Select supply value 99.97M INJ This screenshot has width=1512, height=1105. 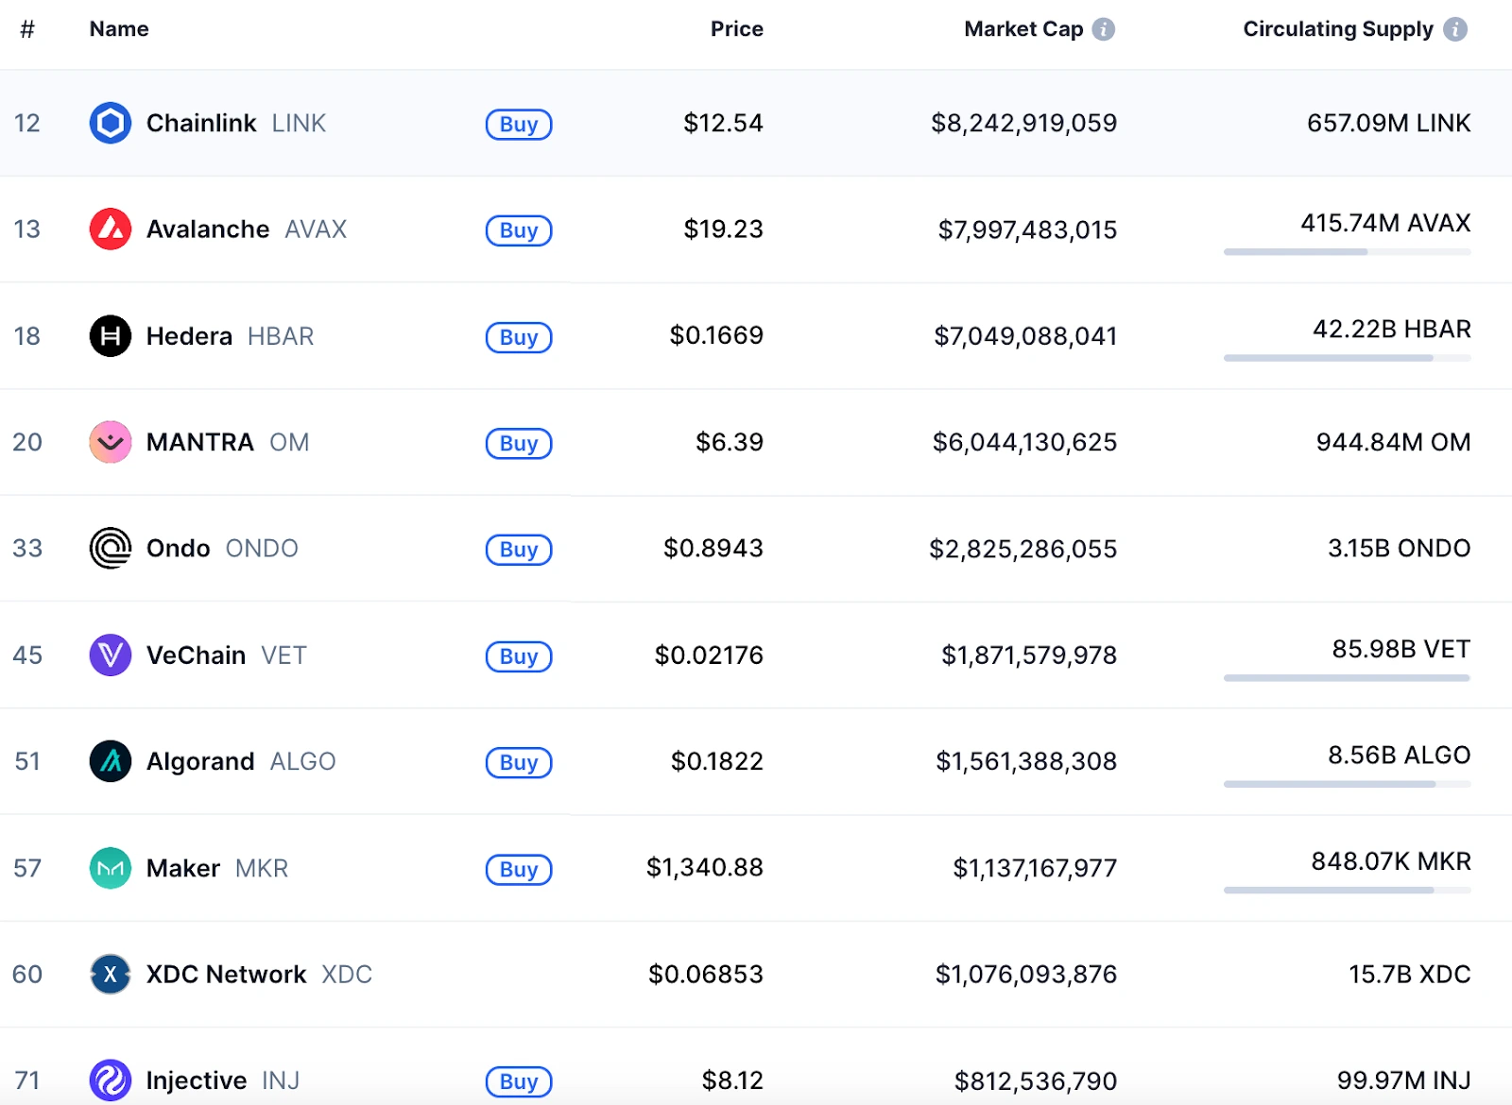(x=1403, y=1080)
